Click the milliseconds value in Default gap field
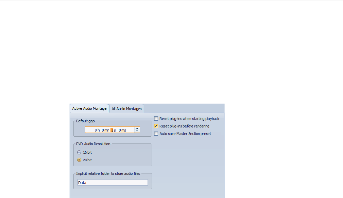The image size is (343, 198). point(120,130)
